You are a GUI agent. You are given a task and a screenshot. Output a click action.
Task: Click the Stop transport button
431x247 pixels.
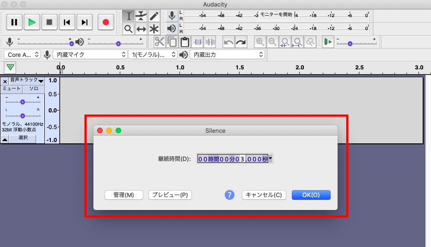[49, 22]
